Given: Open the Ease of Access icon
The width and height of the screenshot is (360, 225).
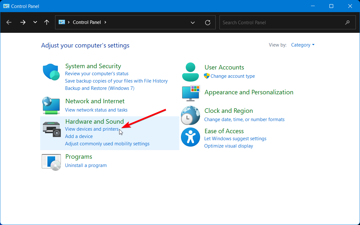Looking at the screenshot, I should tap(190, 137).
